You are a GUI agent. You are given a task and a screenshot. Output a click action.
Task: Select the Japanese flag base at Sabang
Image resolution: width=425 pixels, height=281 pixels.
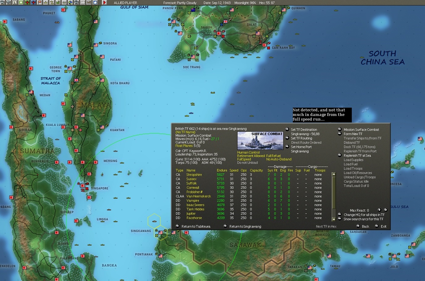tap(5, 22)
